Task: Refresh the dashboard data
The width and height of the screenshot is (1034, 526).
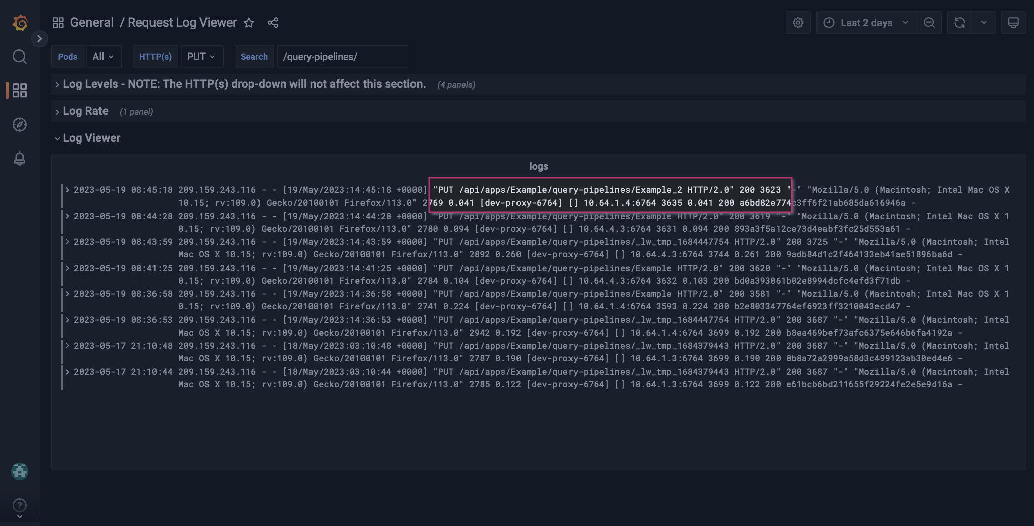Action: click(960, 22)
